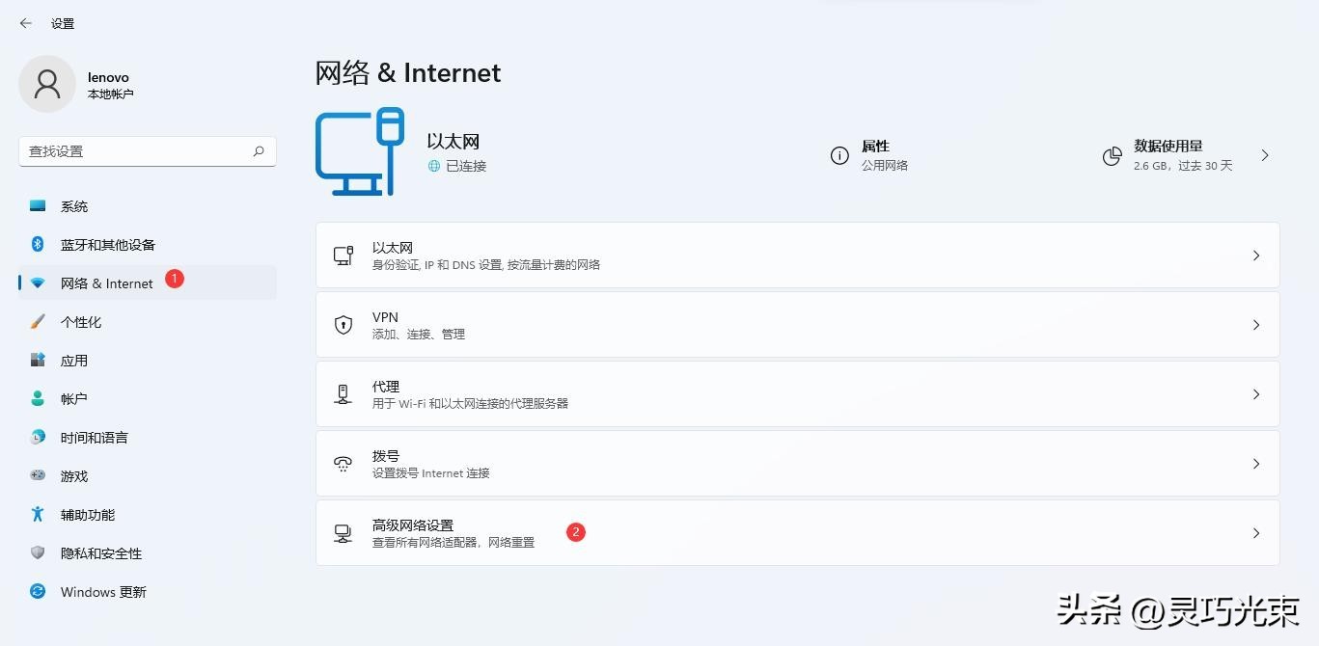Click the 高级网络设置 network adapter icon
Screen dimensions: 1319x646
[343, 532]
